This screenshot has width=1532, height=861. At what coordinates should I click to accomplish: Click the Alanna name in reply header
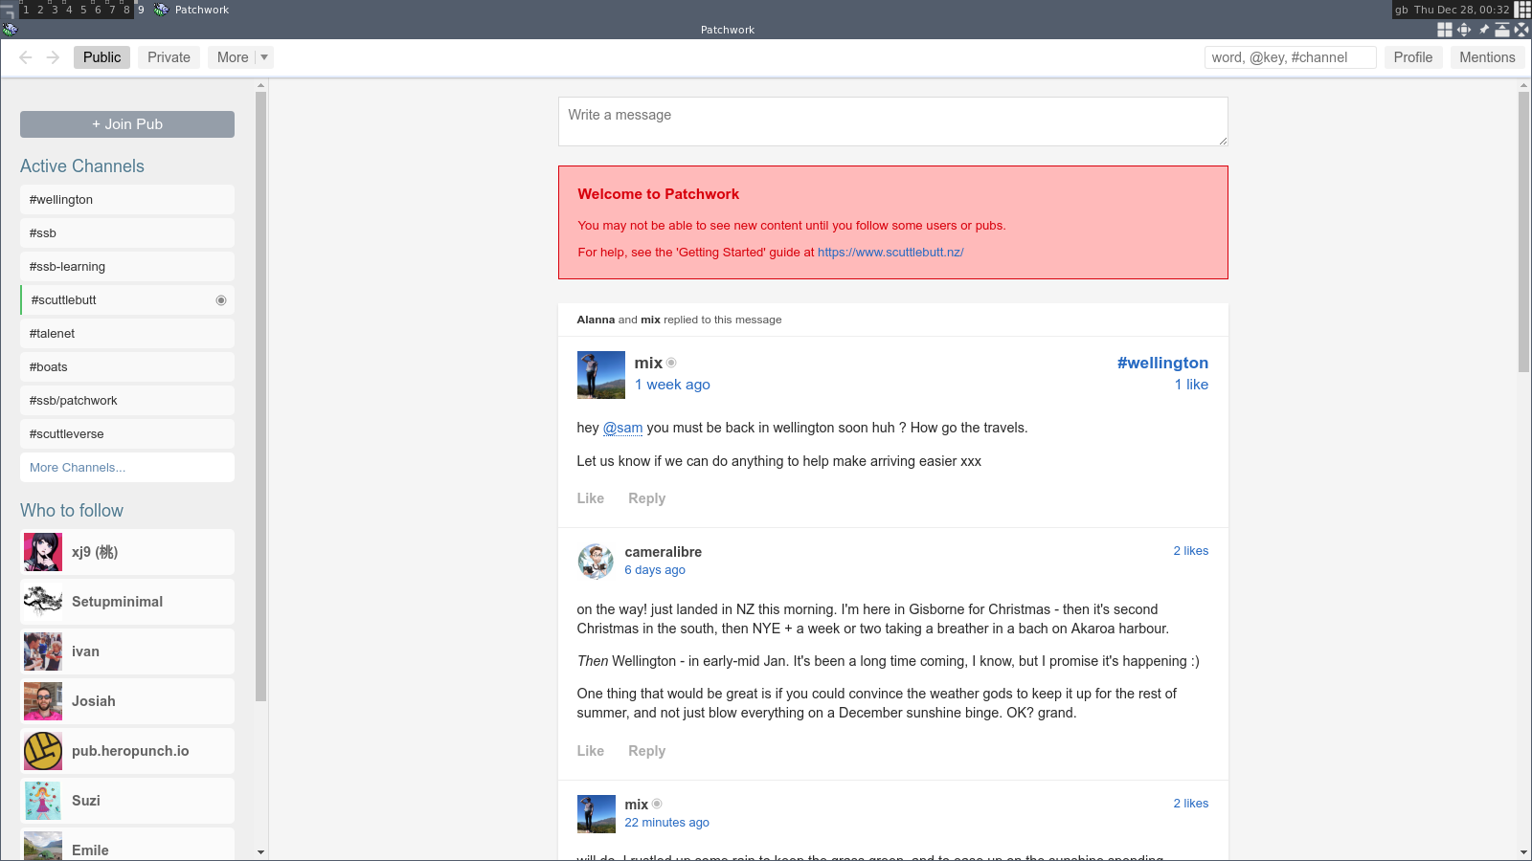pos(596,320)
